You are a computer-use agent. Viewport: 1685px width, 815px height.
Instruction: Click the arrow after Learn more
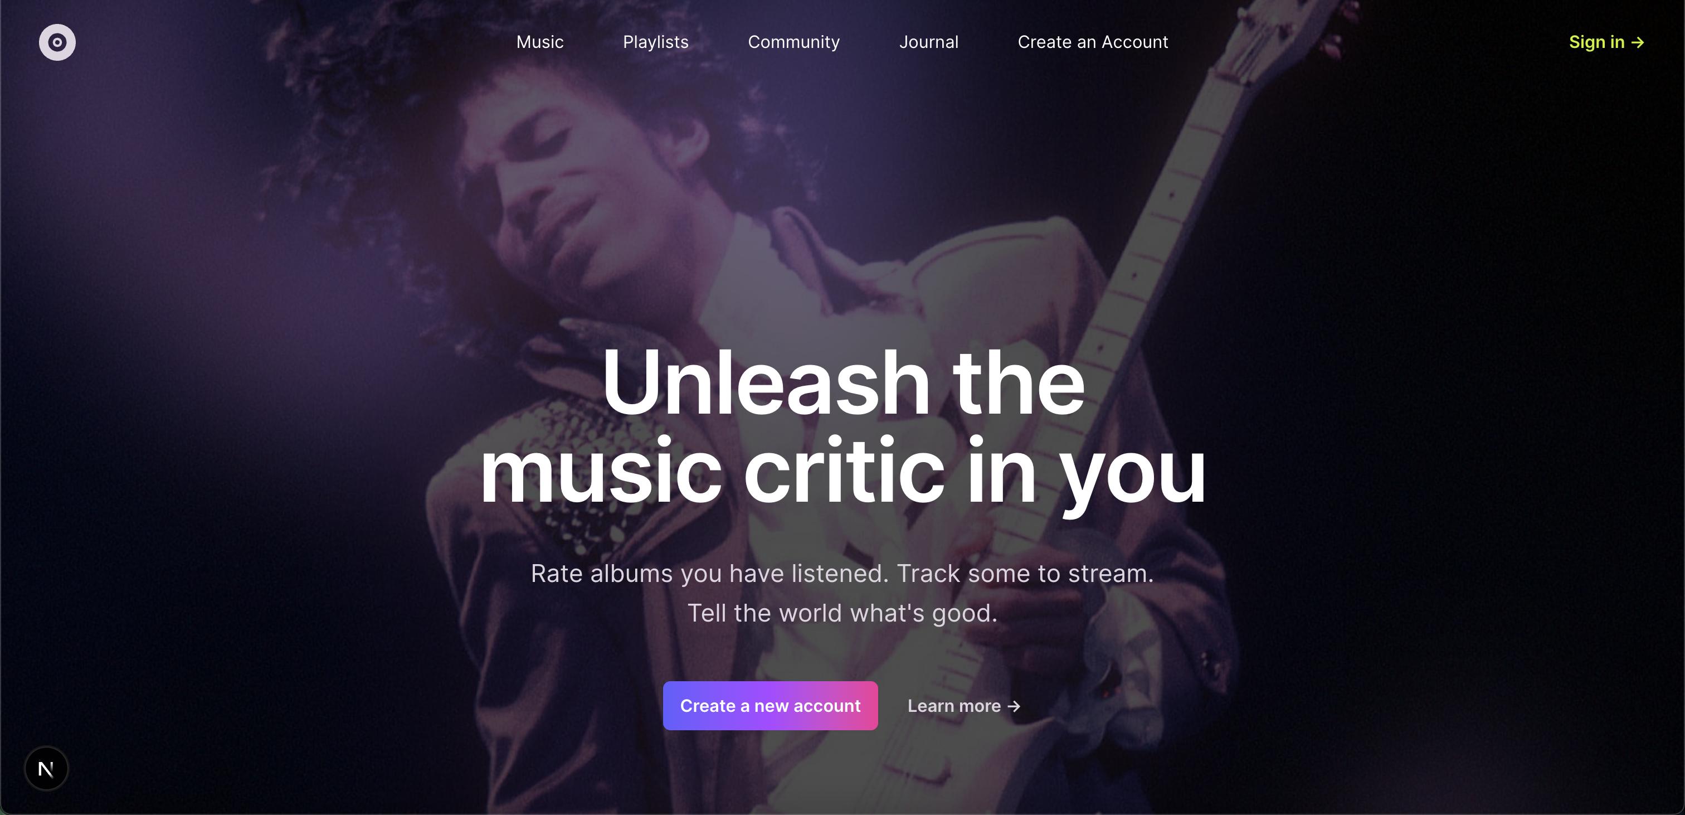pyautogui.click(x=1014, y=706)
